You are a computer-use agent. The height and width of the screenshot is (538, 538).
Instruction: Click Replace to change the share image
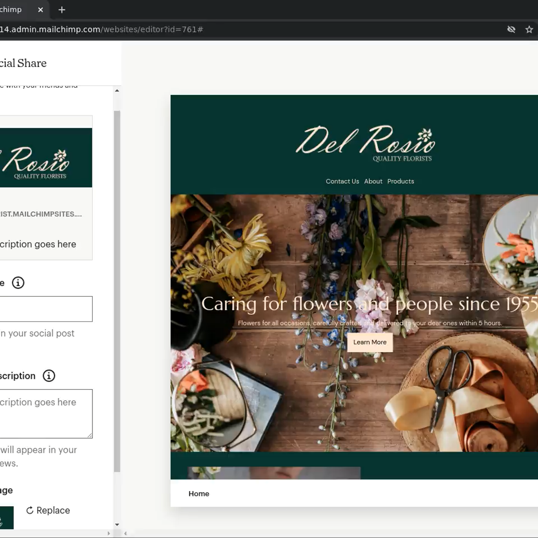tap(48, 510)
